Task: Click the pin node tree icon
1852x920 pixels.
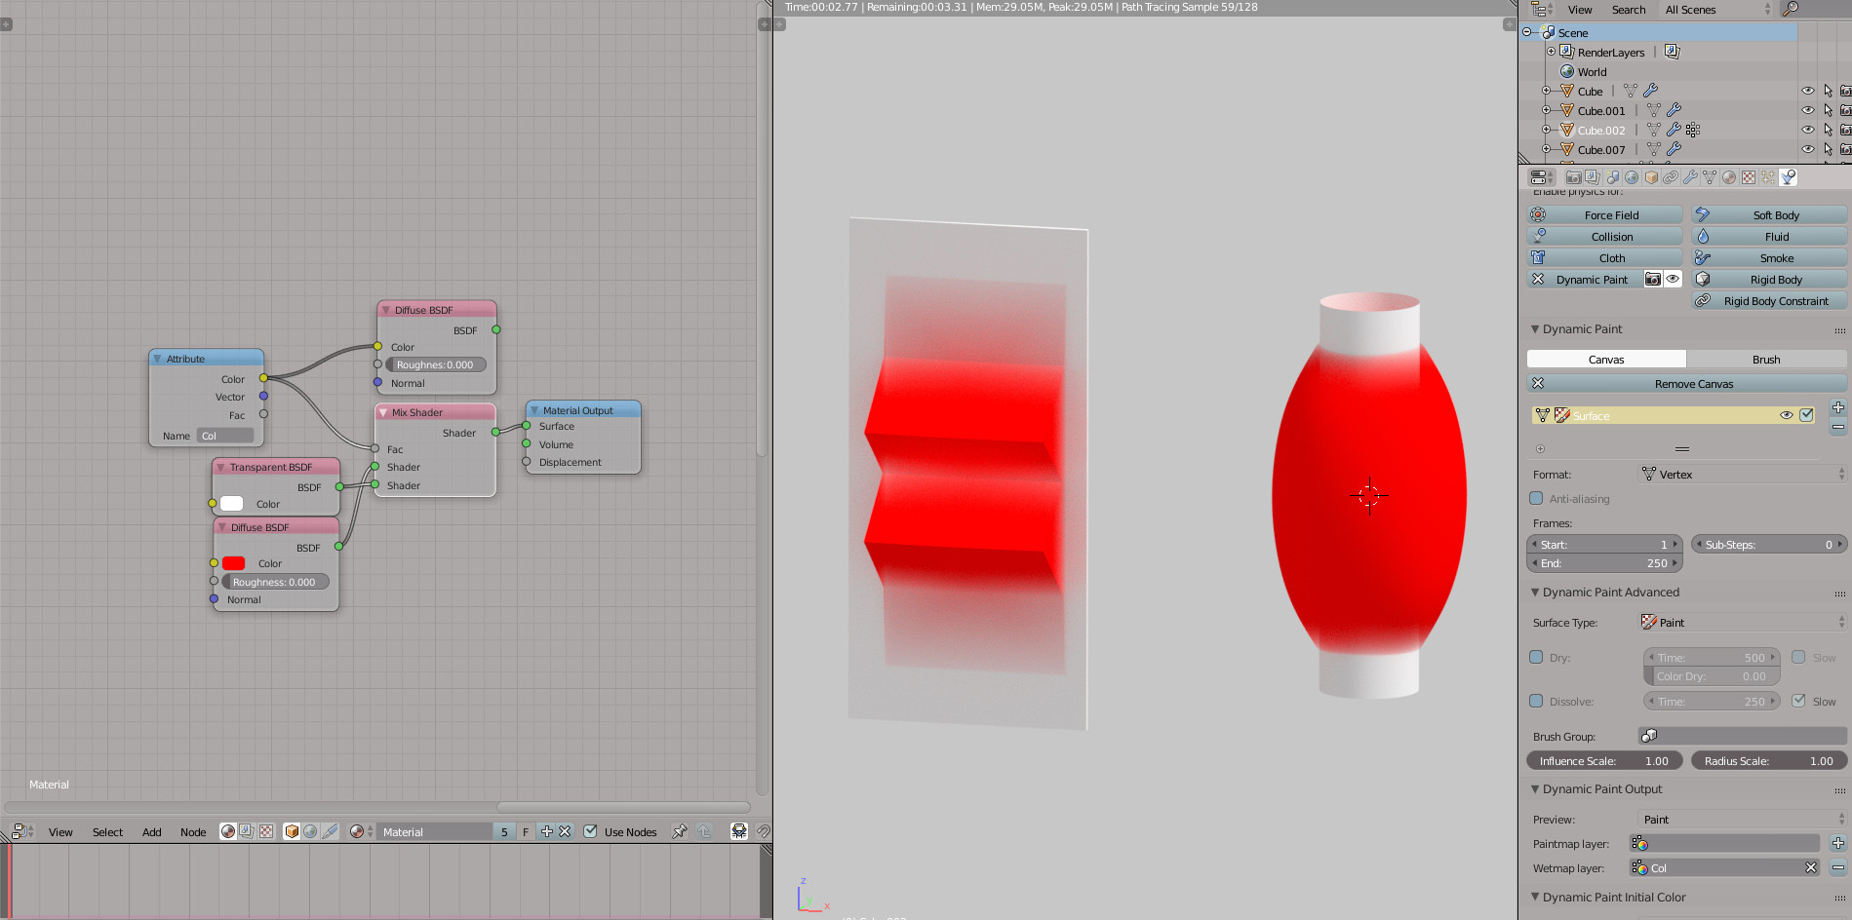Action: [680, 831]
